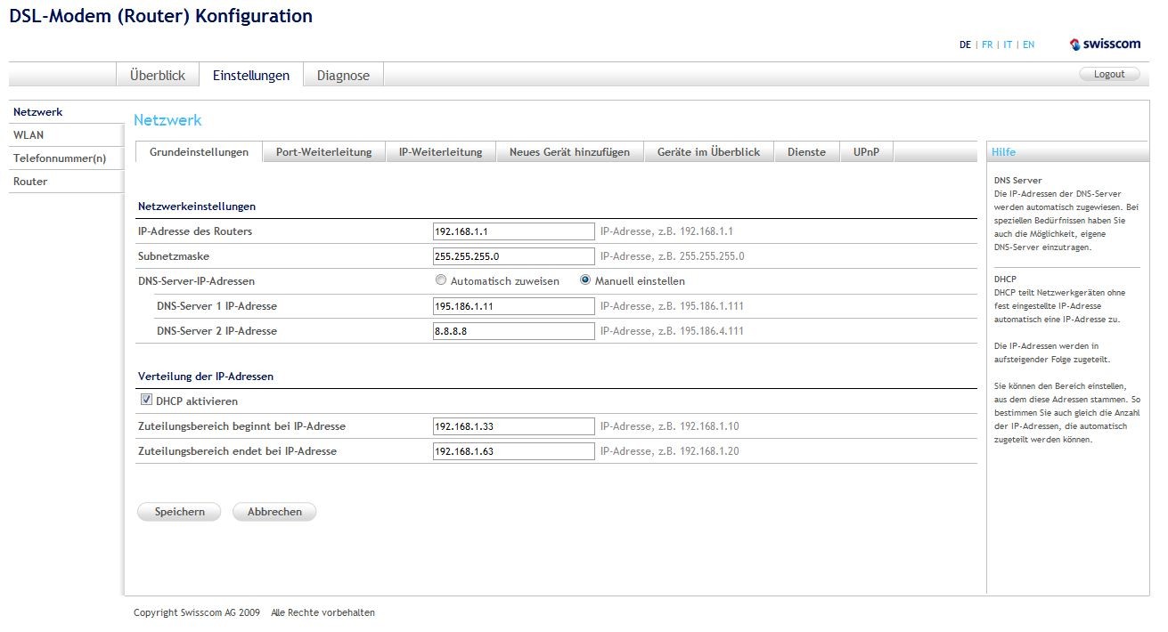Toggle the 'DHCP aktivieren' checkbox
Viewport: 1168px width, 632px height.
tap(146, 401)
